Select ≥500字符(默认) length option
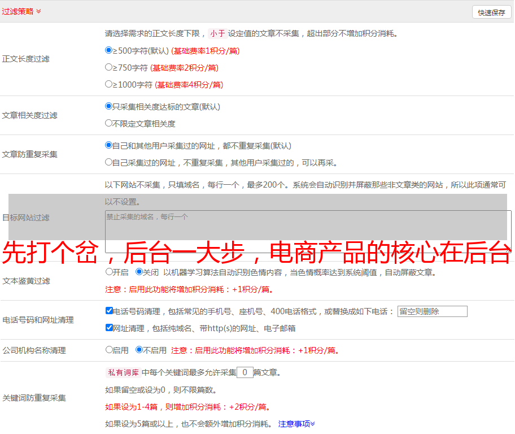Viewport: 515px width, 434px height. click(x=109, y=50)
